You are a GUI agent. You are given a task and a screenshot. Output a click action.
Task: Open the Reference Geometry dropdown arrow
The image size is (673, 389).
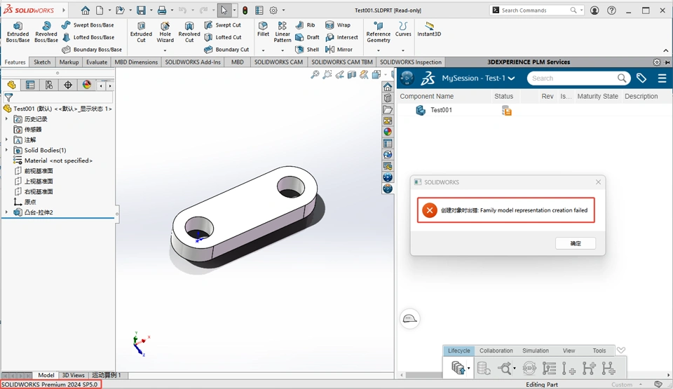coord(378,50)
